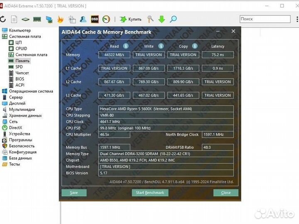Screen dimensions: 299x224
Task: Minimize the Cache & Memory Benchmark dialog
Action: point(218,31)
